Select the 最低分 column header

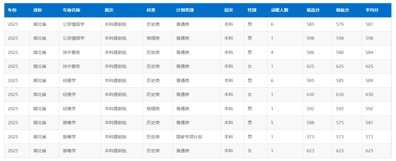(x=342, y=10)
